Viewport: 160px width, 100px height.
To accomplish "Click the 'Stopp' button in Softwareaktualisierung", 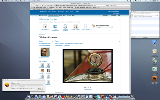I will [x=40, y=88].
